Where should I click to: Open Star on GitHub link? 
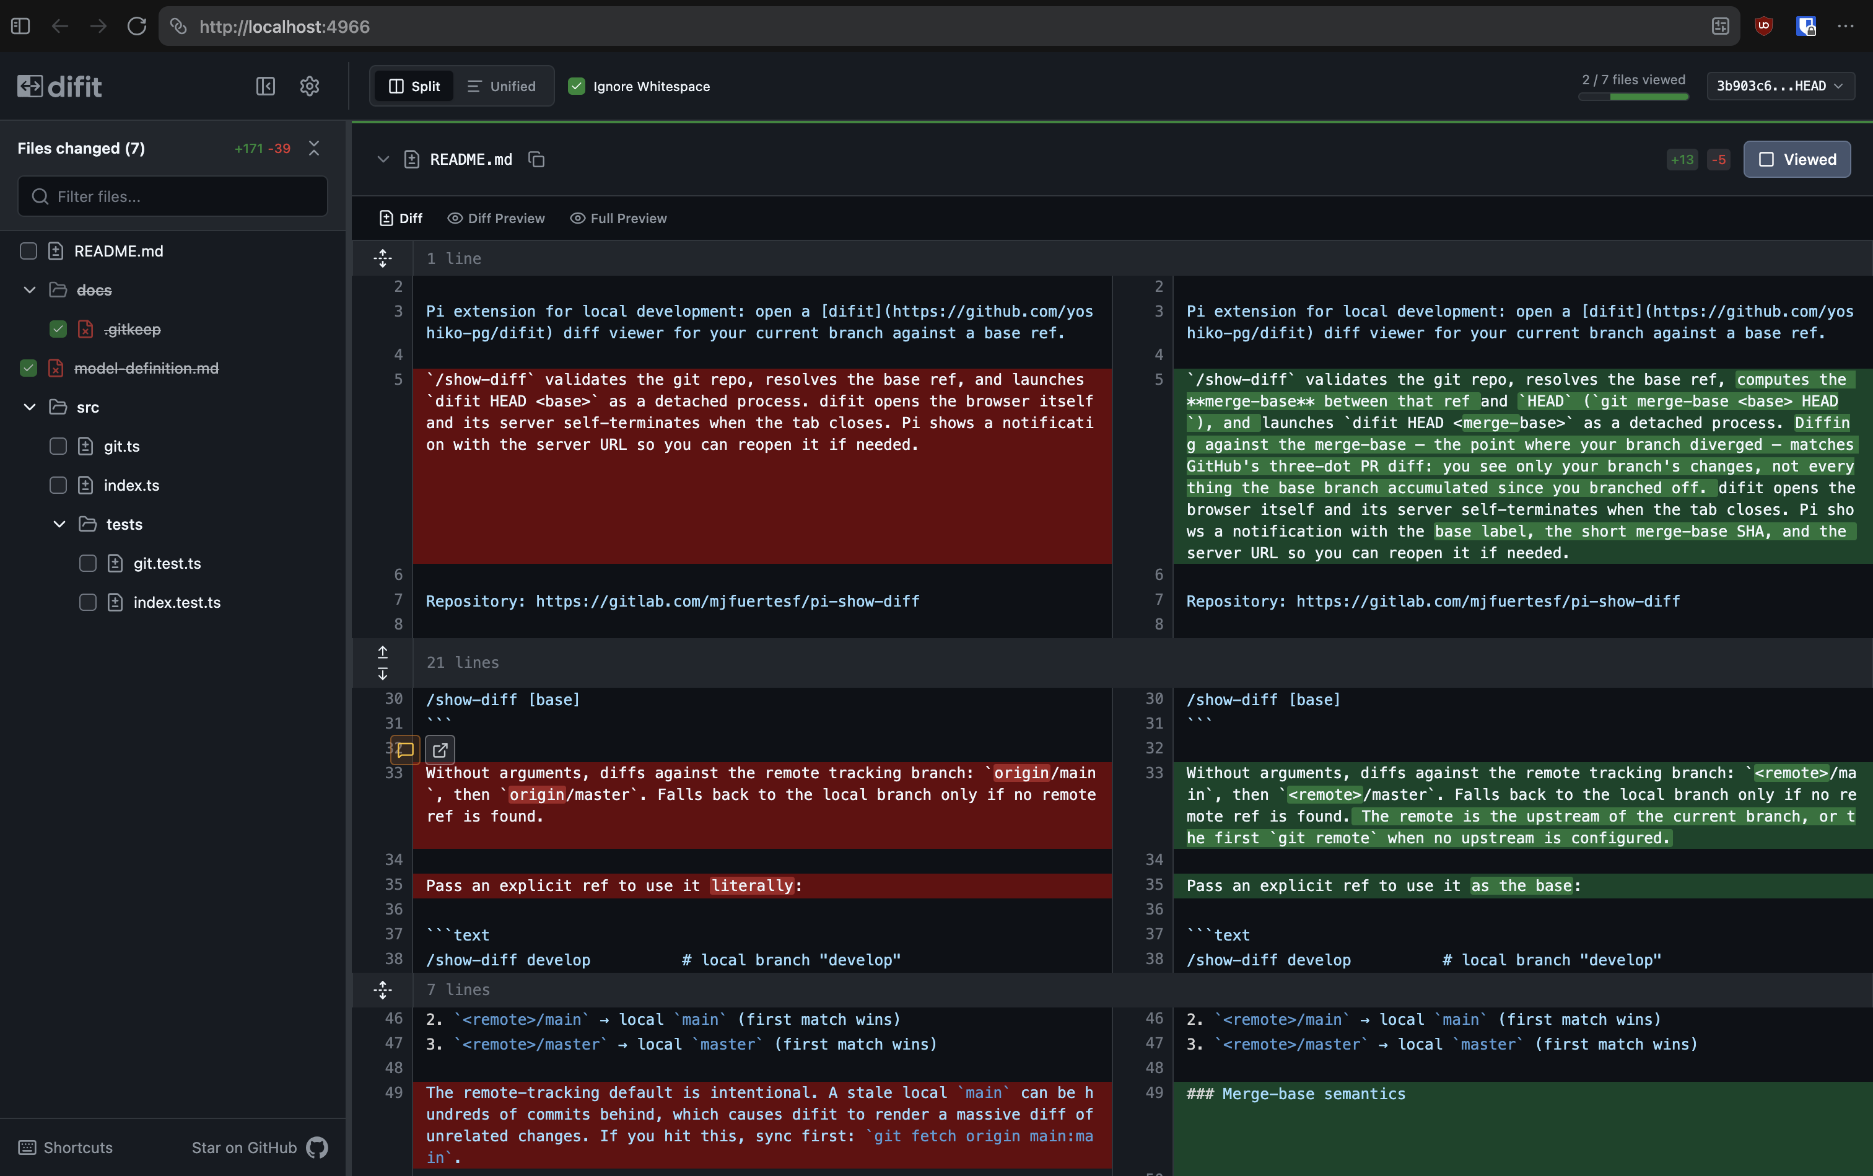pos(260,1147)
